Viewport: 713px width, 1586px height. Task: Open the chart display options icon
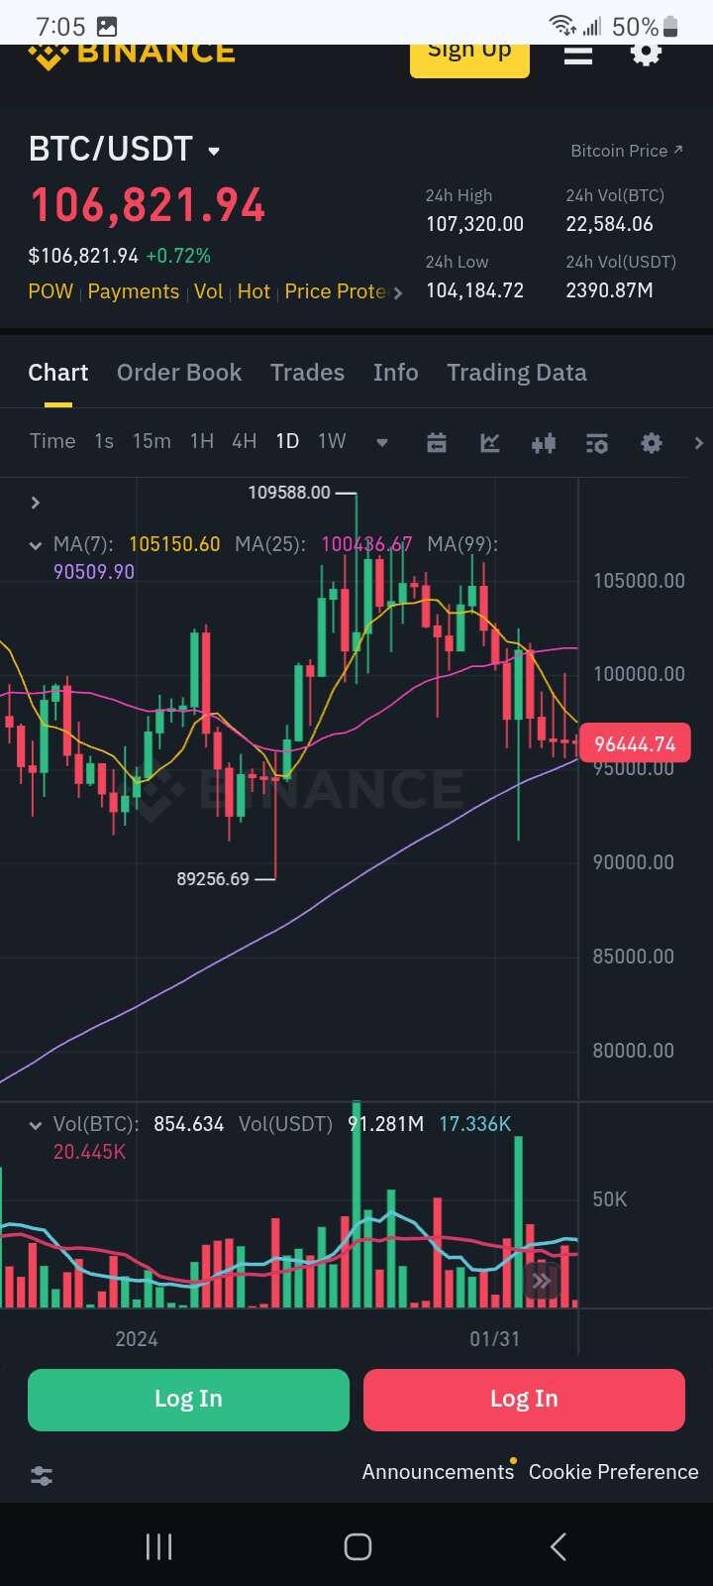597,443
